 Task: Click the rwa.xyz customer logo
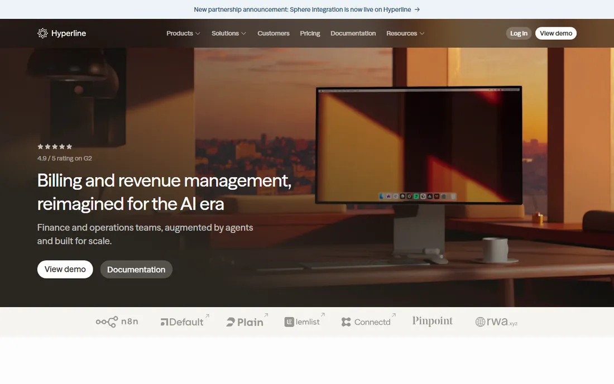[497, 321]
